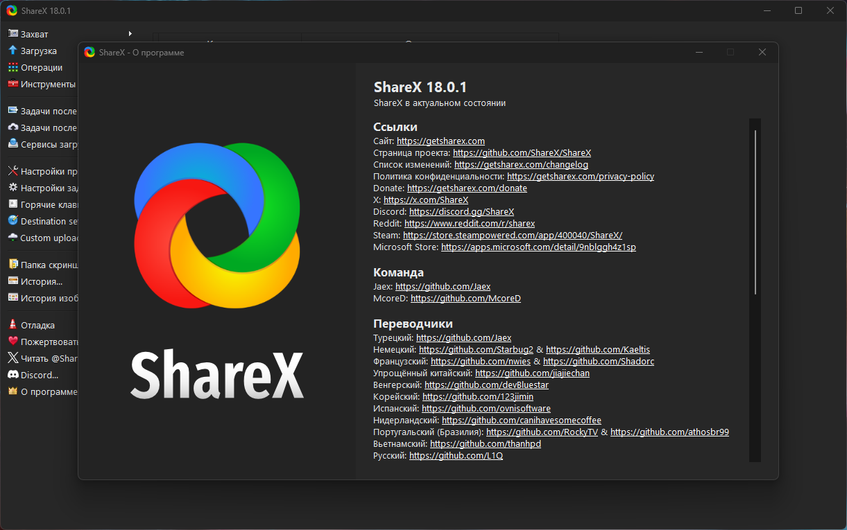Click the heart icon for Пожертвовать
The height and width of the screenshot is (530, 847).
pos(12,342)
